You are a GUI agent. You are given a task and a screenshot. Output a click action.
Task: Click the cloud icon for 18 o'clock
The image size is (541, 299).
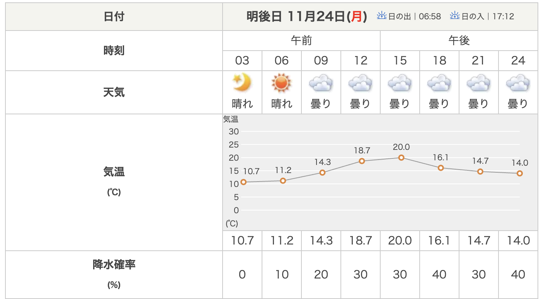coord(439,83)
